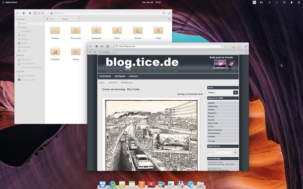
Task: Switch Files to icon grid view
Action: point(35,13)
